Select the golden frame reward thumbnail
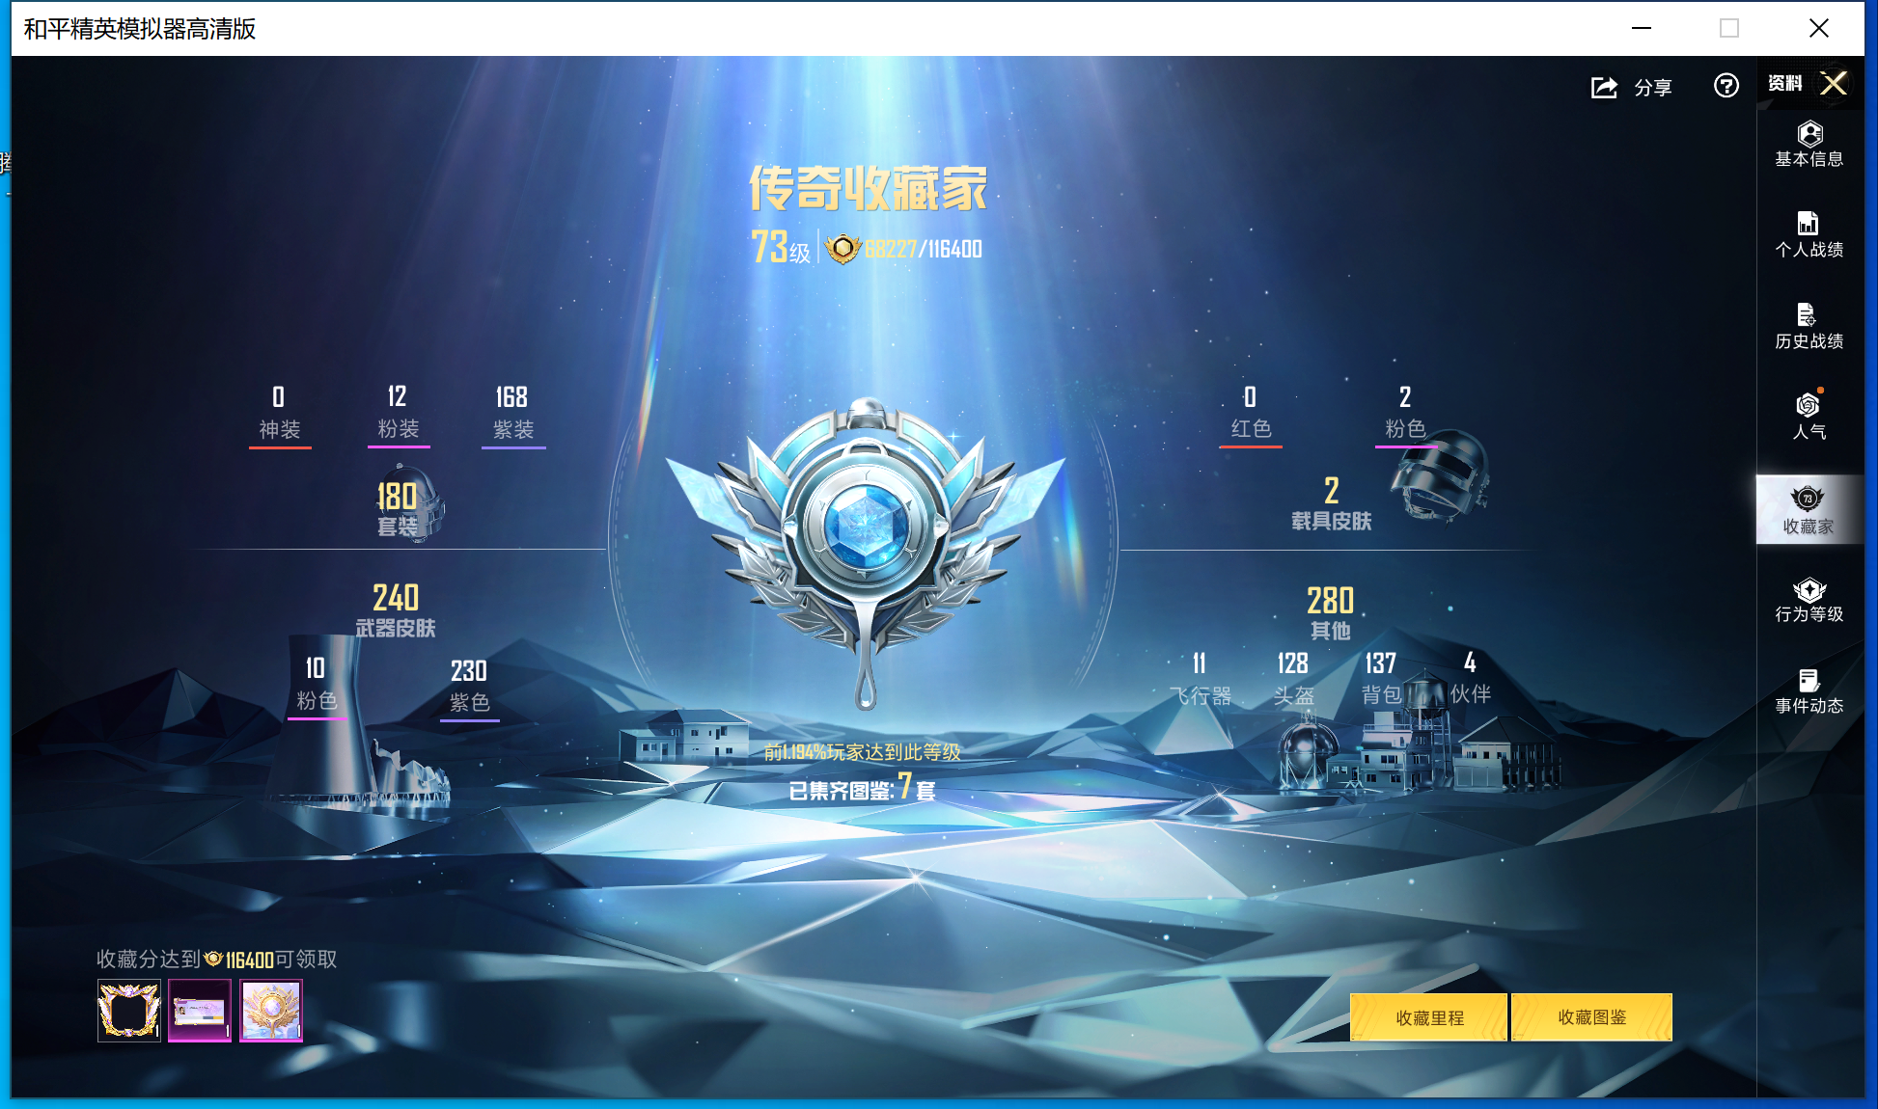The image size is (1878, 1109). (128, 1007)
